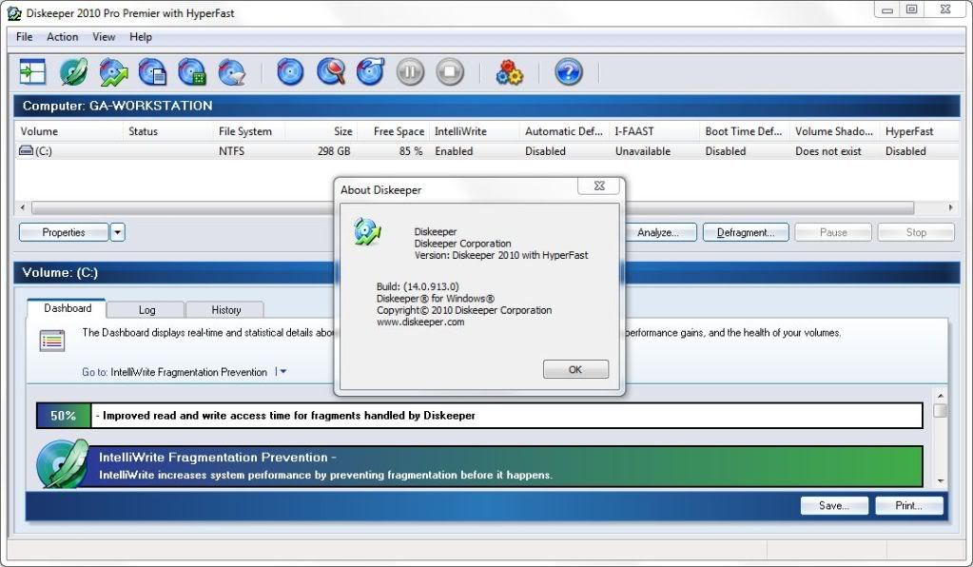Open the Action menu
973x567 pixels.
tap(63, 37)
